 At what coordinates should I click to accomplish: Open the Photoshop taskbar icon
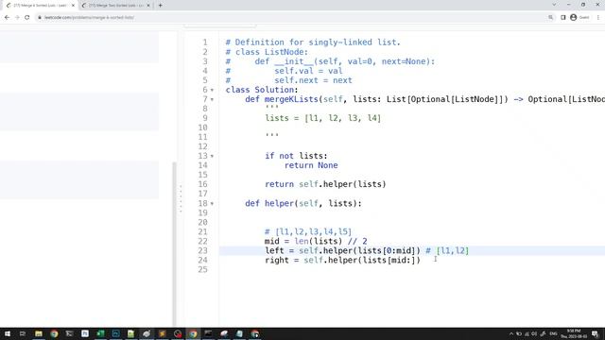click(115, 333)
